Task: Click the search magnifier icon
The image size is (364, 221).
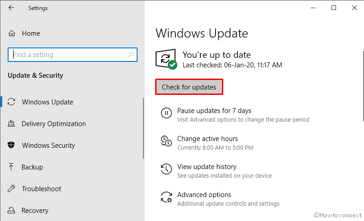Action: (x=131, y=55)
